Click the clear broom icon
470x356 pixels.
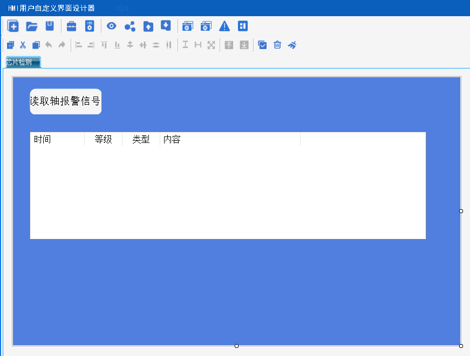(292, 45)
